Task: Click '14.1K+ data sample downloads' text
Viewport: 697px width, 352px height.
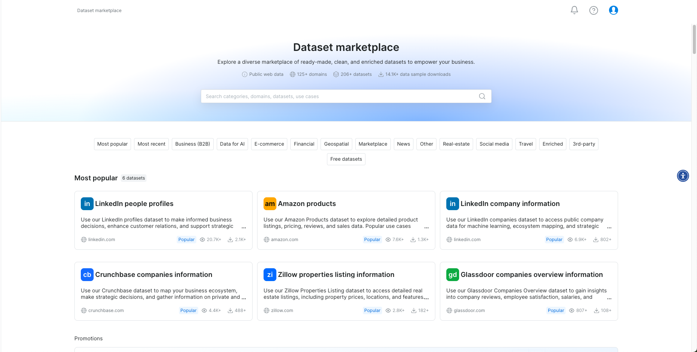Action: click(x=418, y=74)
